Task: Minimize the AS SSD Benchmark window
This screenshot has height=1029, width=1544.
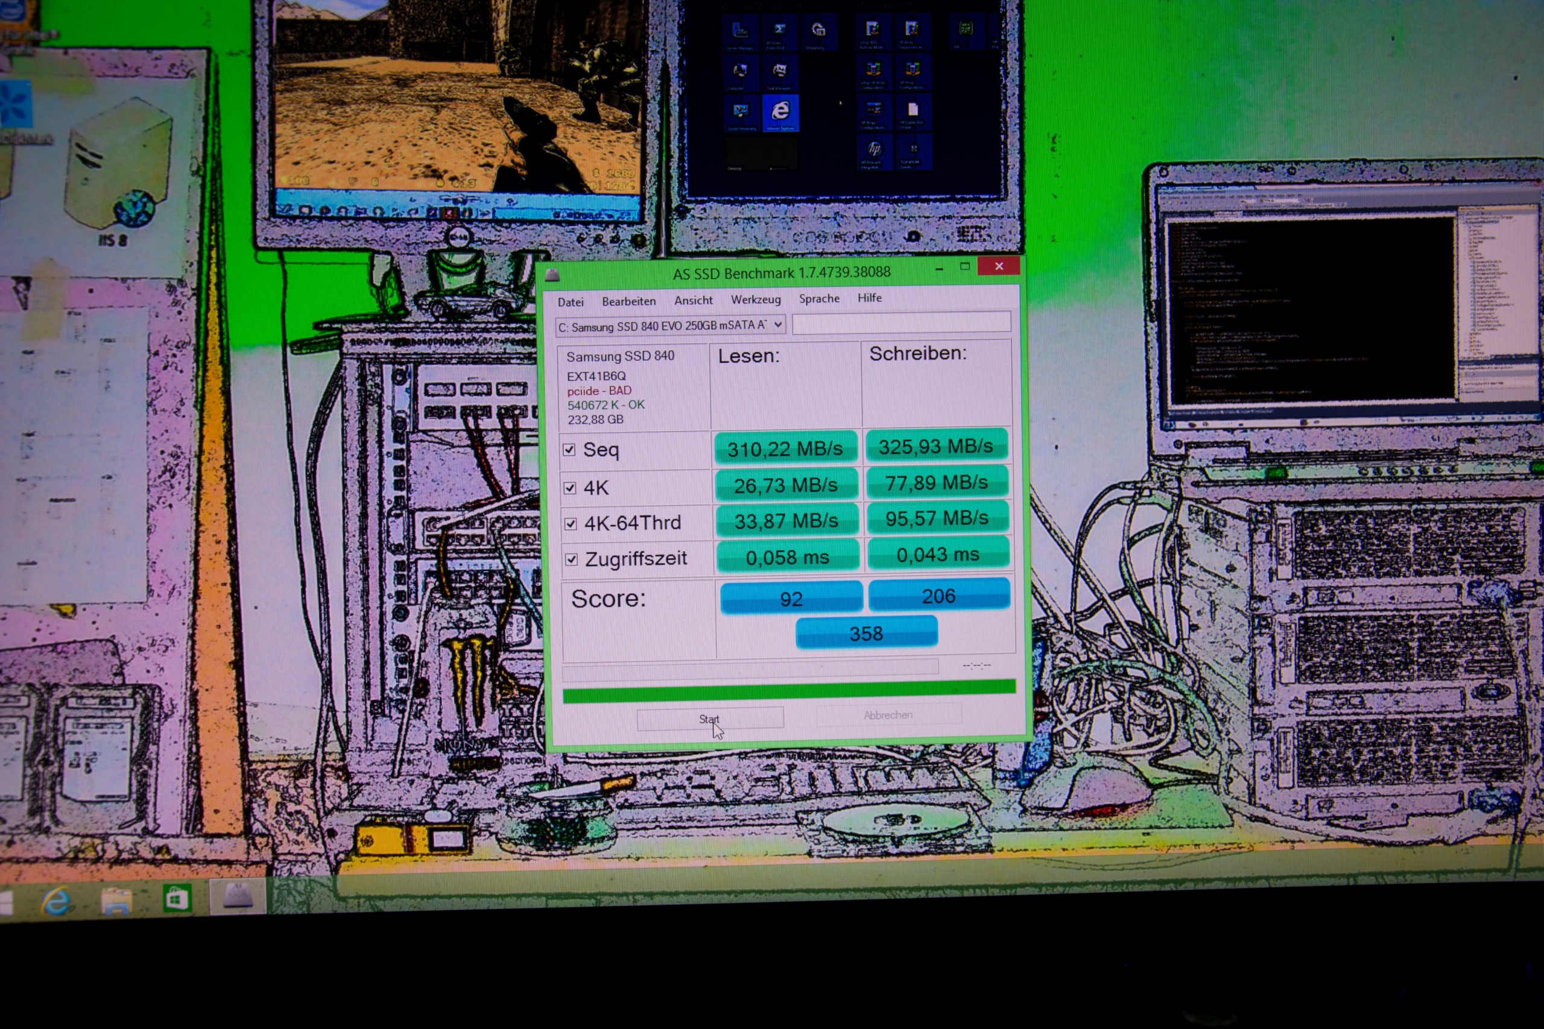Action: pos(940,268)
